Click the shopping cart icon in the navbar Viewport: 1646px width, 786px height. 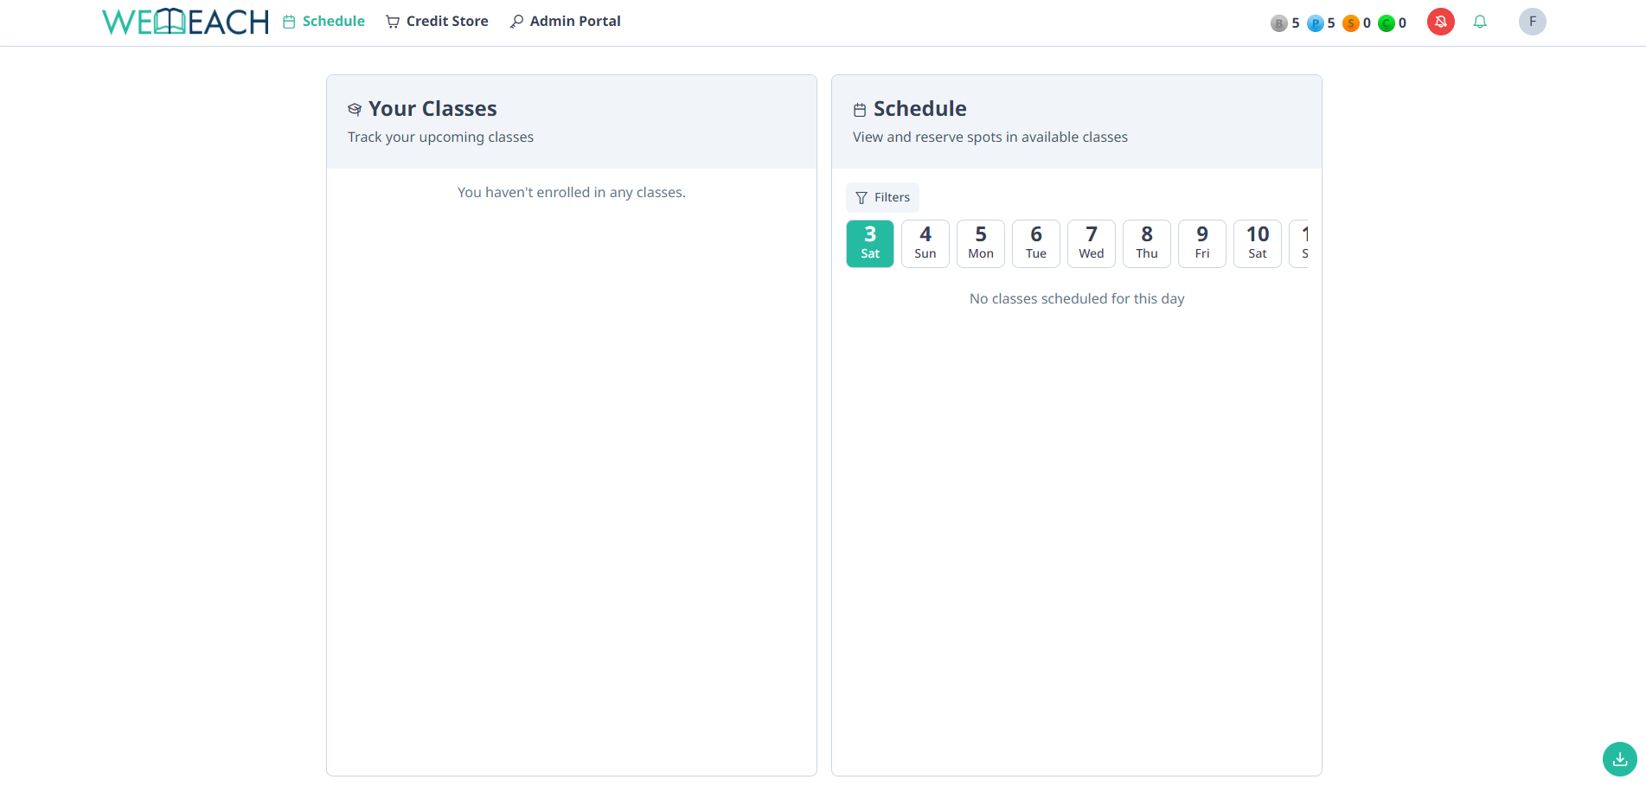pos(392,21)
